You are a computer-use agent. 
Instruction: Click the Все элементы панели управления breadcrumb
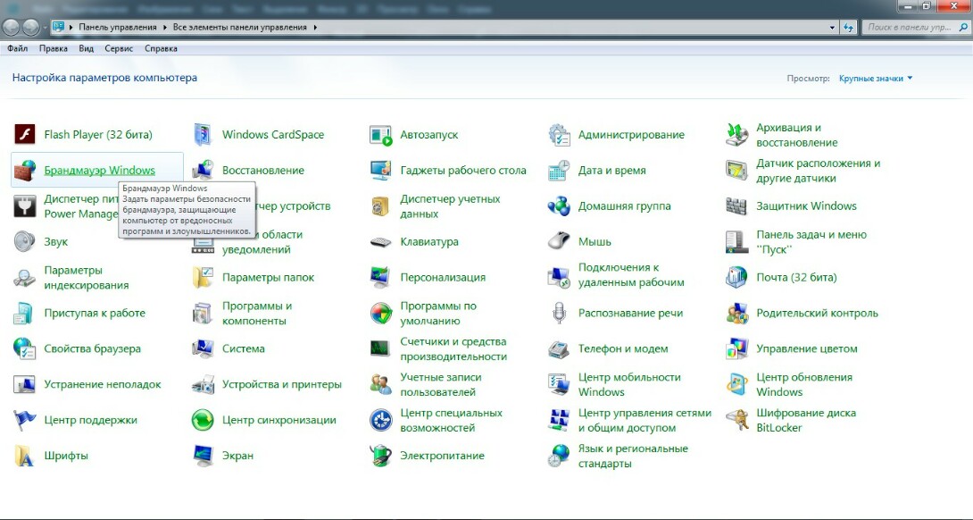(x=240, y=28)
